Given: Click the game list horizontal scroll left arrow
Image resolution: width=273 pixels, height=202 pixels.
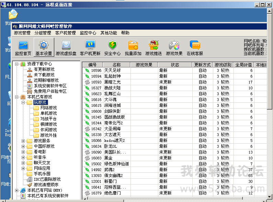Looking at the screenshot, I should [85, 199].
